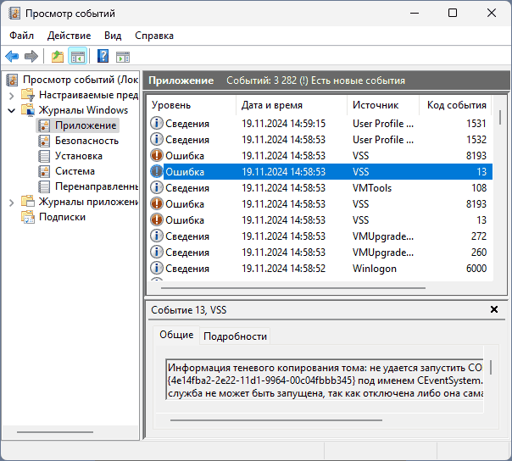The height and width of the screenshot is (461, 512).
Task: Select Система log in tree
Action: (x=75, y=171)
